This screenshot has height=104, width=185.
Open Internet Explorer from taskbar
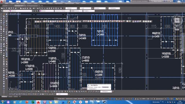point(21,102)
